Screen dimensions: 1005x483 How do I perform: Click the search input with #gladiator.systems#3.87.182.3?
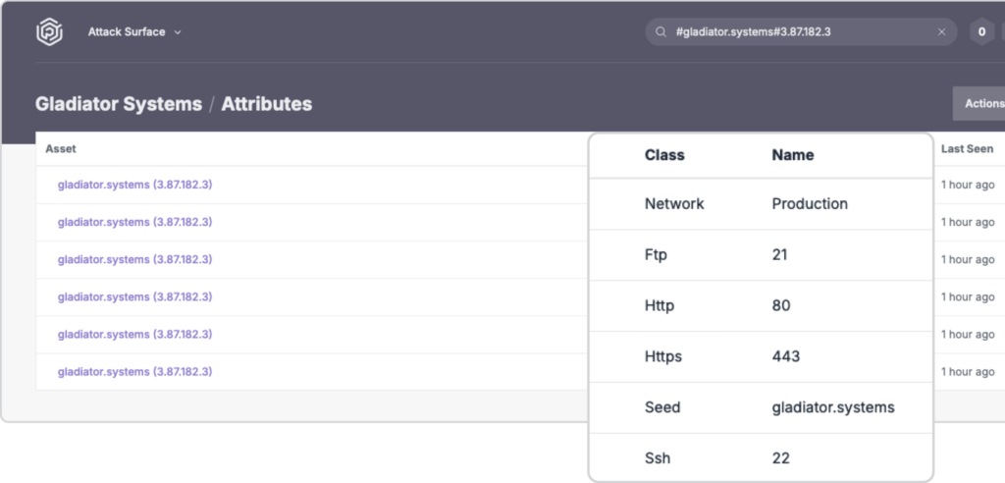[801, 32]
